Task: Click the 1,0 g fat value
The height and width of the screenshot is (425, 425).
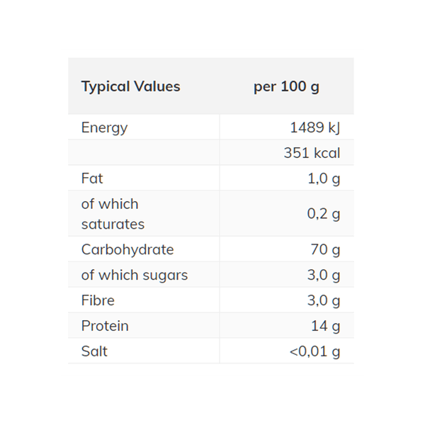Action: tap(324, 178)
